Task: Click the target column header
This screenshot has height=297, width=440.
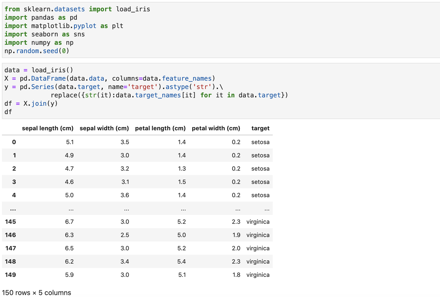Action: pyautogui.click(x=260, y=128)
